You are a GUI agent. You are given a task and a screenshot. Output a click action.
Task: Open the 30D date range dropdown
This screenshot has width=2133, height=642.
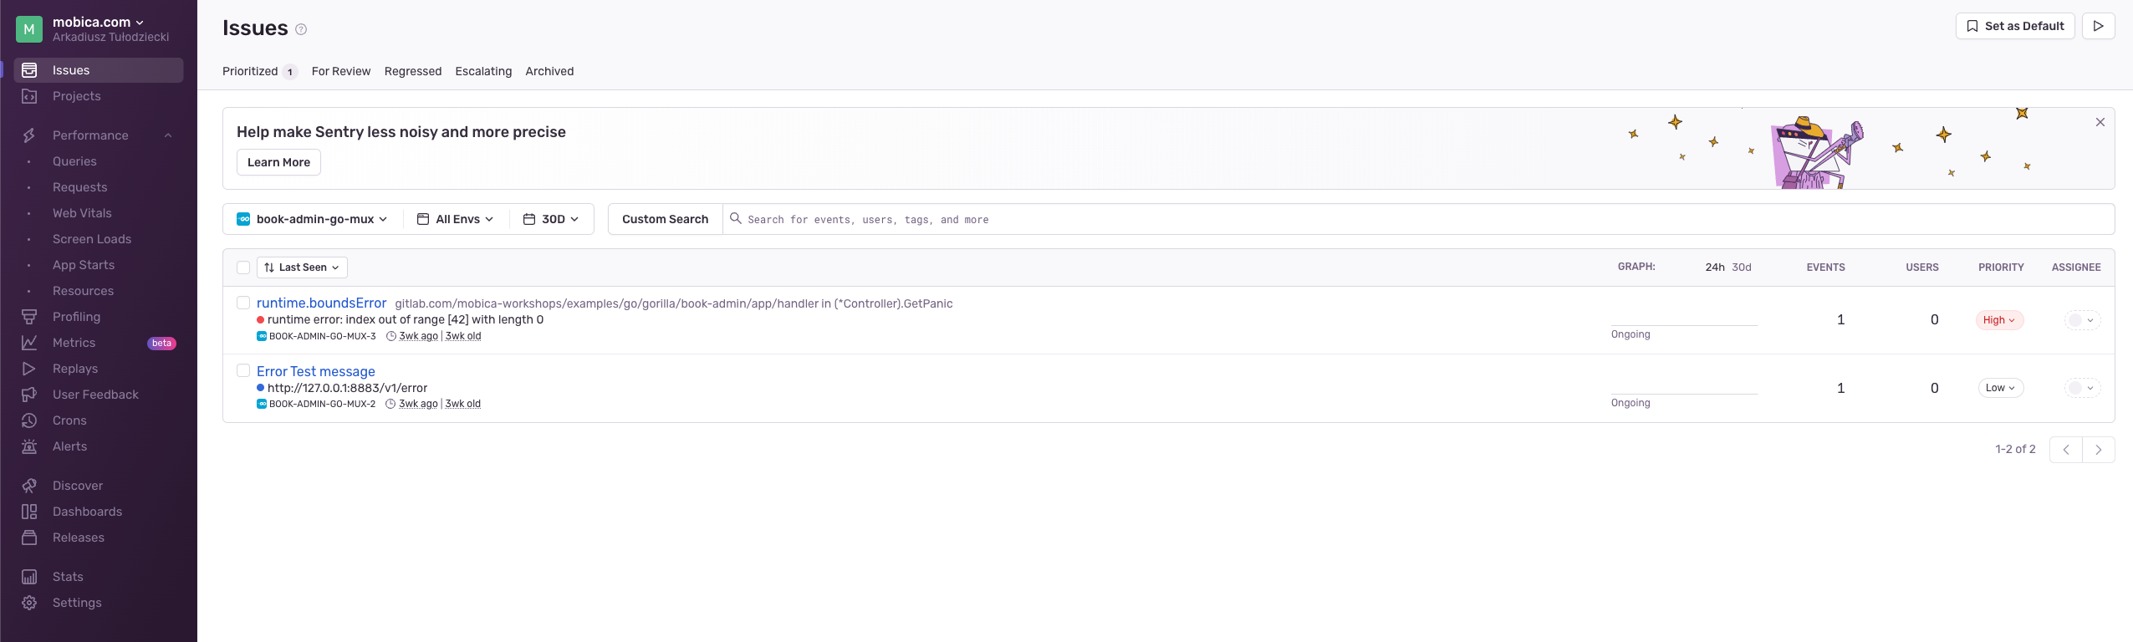(551, 219)
